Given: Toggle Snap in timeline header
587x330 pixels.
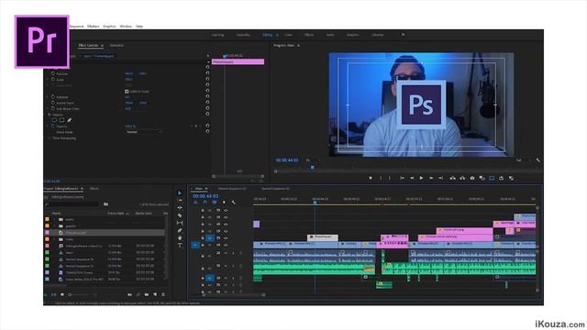Looking at the screenshot, I should click(x=205, y=203).
